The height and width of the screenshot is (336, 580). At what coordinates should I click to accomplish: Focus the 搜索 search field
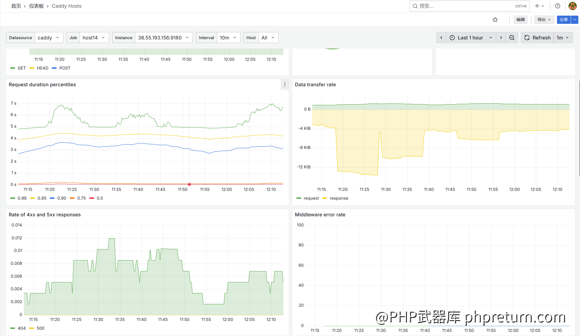pos(466,6)
